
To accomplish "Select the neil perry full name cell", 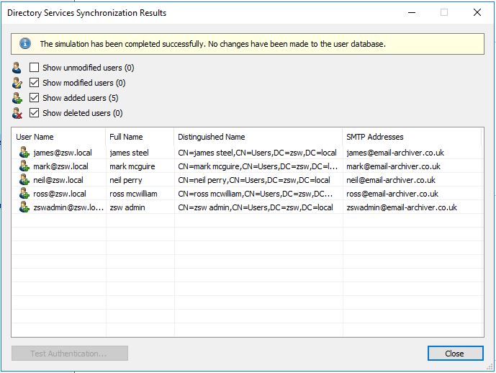I will coord(140,180).
